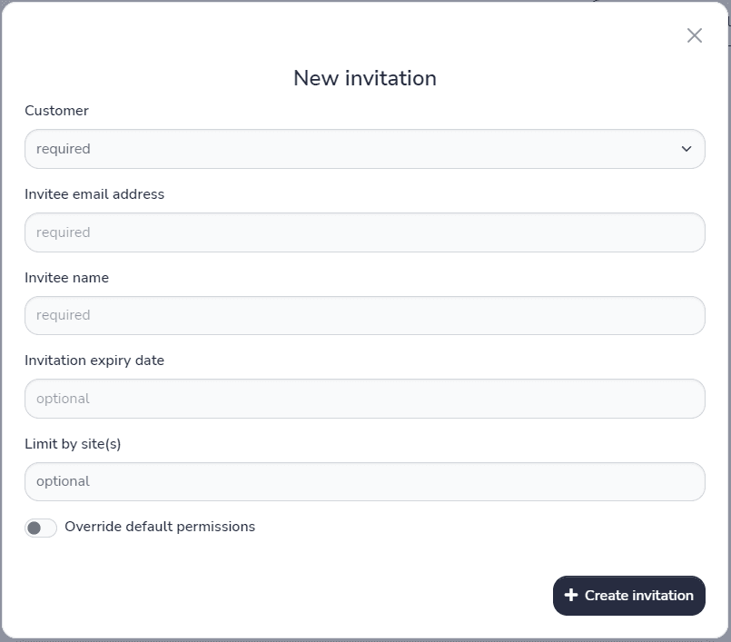Click the X icon to dismiss the dialog
Viewport: 731px width, 642px height.
pyautogui.click(x=695, y=35)
